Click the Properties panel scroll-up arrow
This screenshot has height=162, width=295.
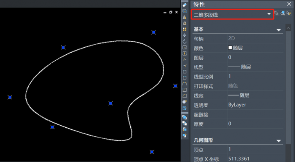pos(288,28)
